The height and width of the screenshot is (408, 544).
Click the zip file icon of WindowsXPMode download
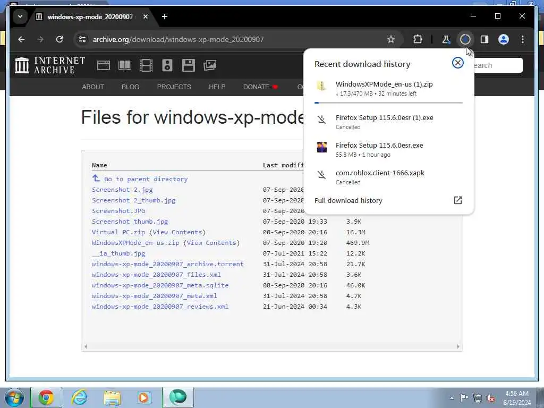[x=321, y=86]
